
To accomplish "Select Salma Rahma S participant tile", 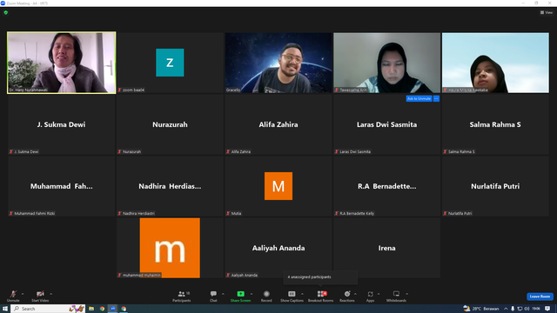I will coord(495,124).
